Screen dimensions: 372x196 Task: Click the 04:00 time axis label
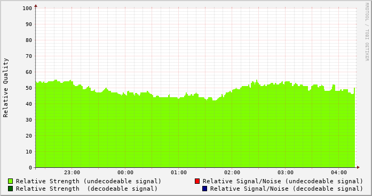[x=339, y=173]
